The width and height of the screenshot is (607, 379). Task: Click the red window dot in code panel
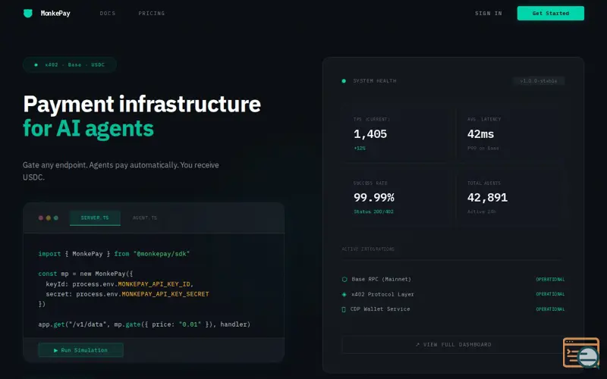[41, 218]
